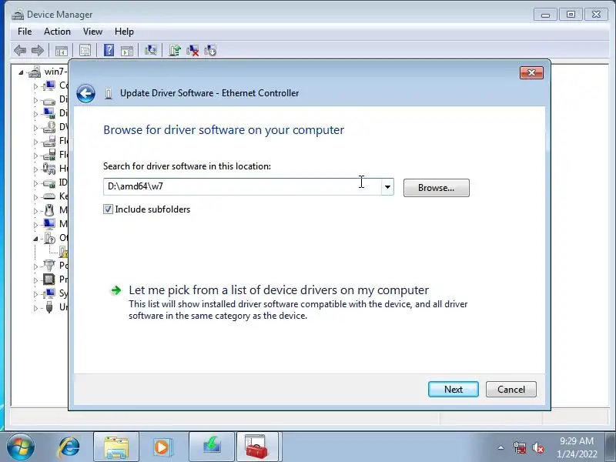Click the Show/Hide Action Pane toolbar icon

pyautogui.click(x=127, y=51)
